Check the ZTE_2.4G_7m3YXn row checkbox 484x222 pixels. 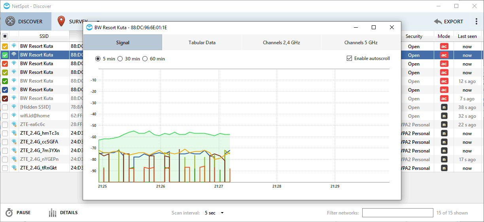click(5, 151)
